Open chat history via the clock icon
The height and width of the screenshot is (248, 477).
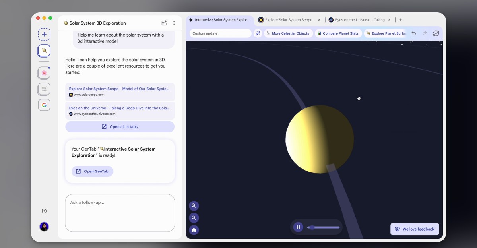tap(44, 211)
